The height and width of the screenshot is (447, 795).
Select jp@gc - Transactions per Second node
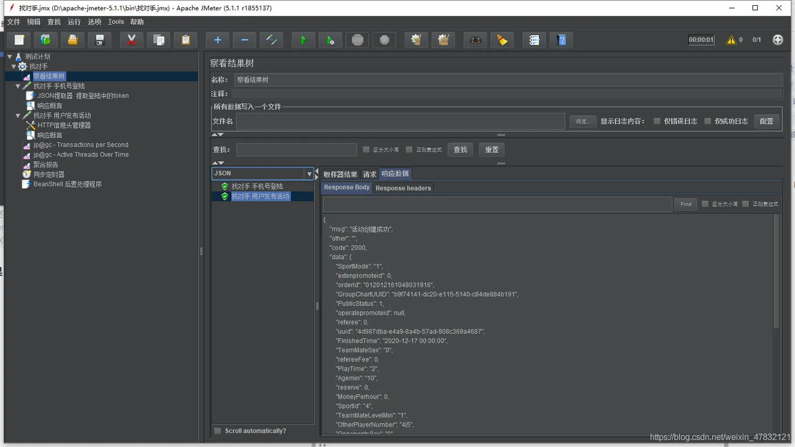click(x=81, y=145)
